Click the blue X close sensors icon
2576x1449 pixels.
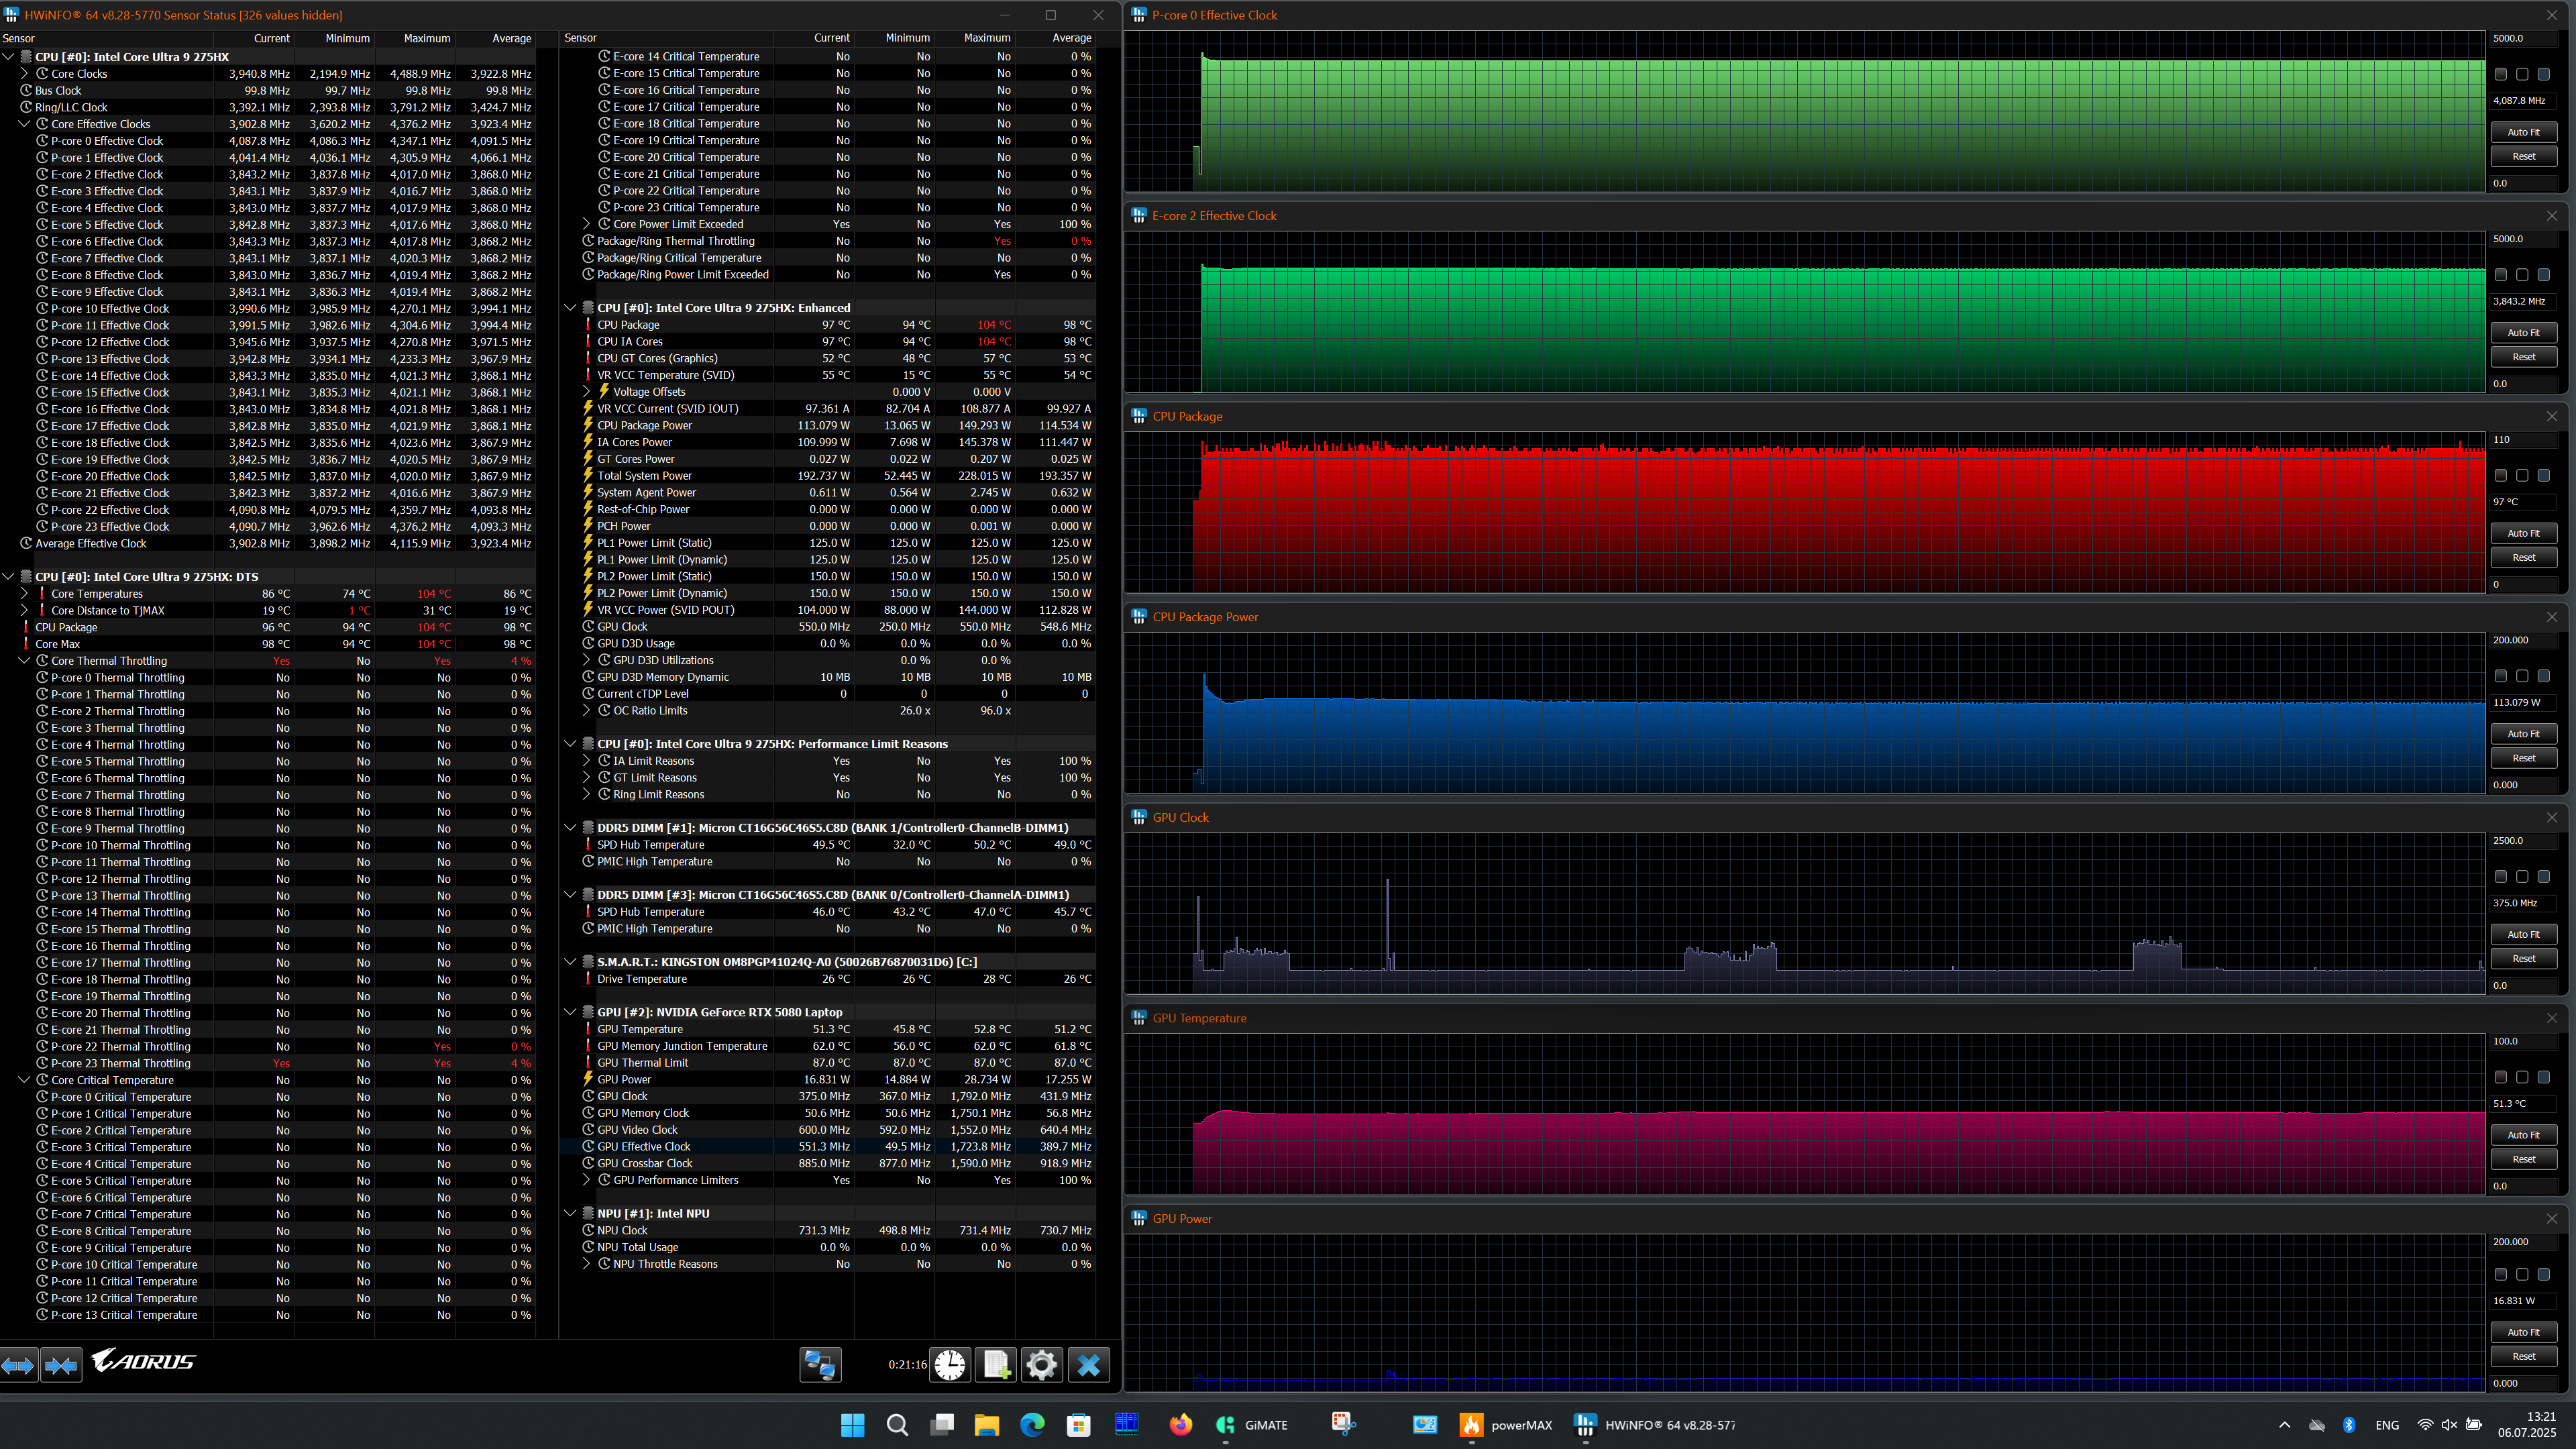(x=1089, y=1365)
